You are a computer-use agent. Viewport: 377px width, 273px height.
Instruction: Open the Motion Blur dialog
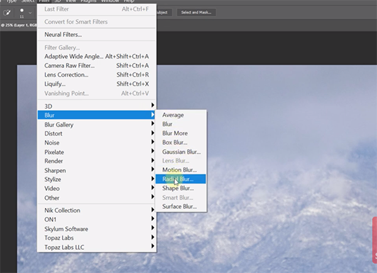(181, 170)
